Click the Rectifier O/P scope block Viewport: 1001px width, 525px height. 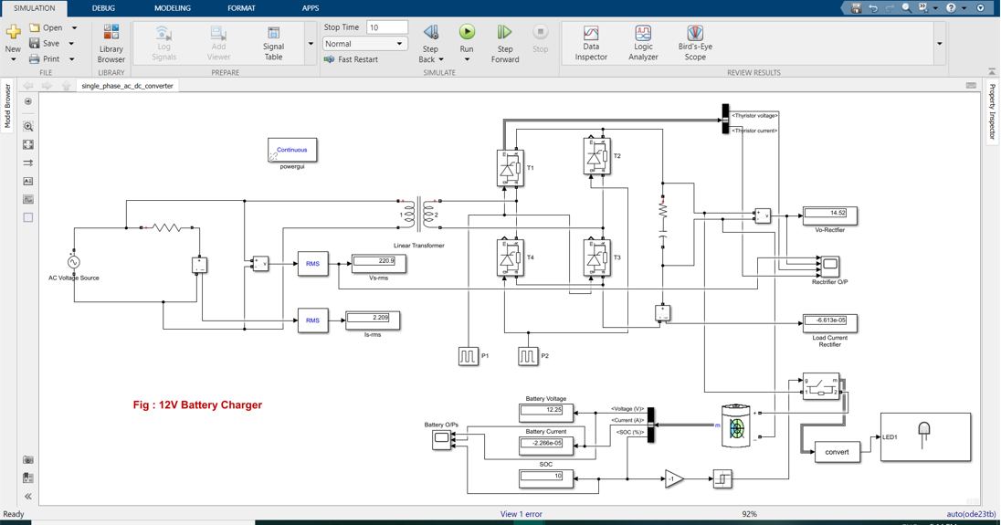coord(829,265)
